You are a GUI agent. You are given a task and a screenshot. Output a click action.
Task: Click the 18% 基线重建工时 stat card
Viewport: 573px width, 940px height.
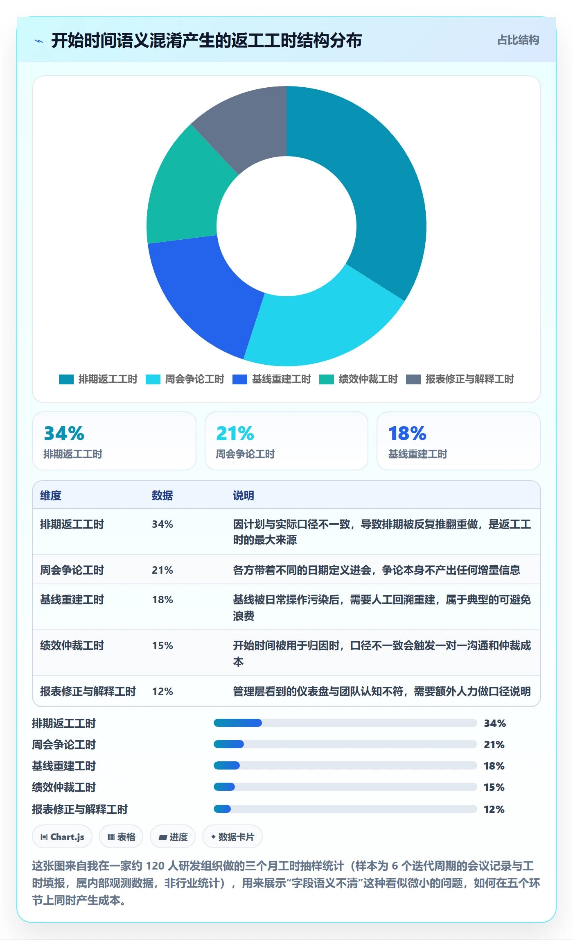point(459,441)
